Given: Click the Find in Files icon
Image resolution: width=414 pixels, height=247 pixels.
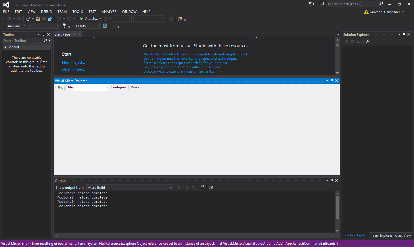Looking at the screenshot, I should pos(180,19).
